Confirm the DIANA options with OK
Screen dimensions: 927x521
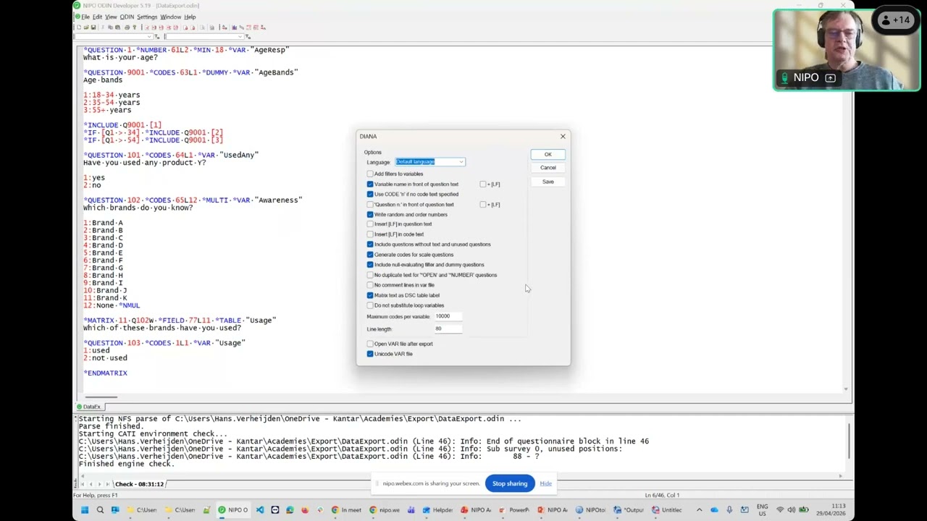(x=548, y=153)
